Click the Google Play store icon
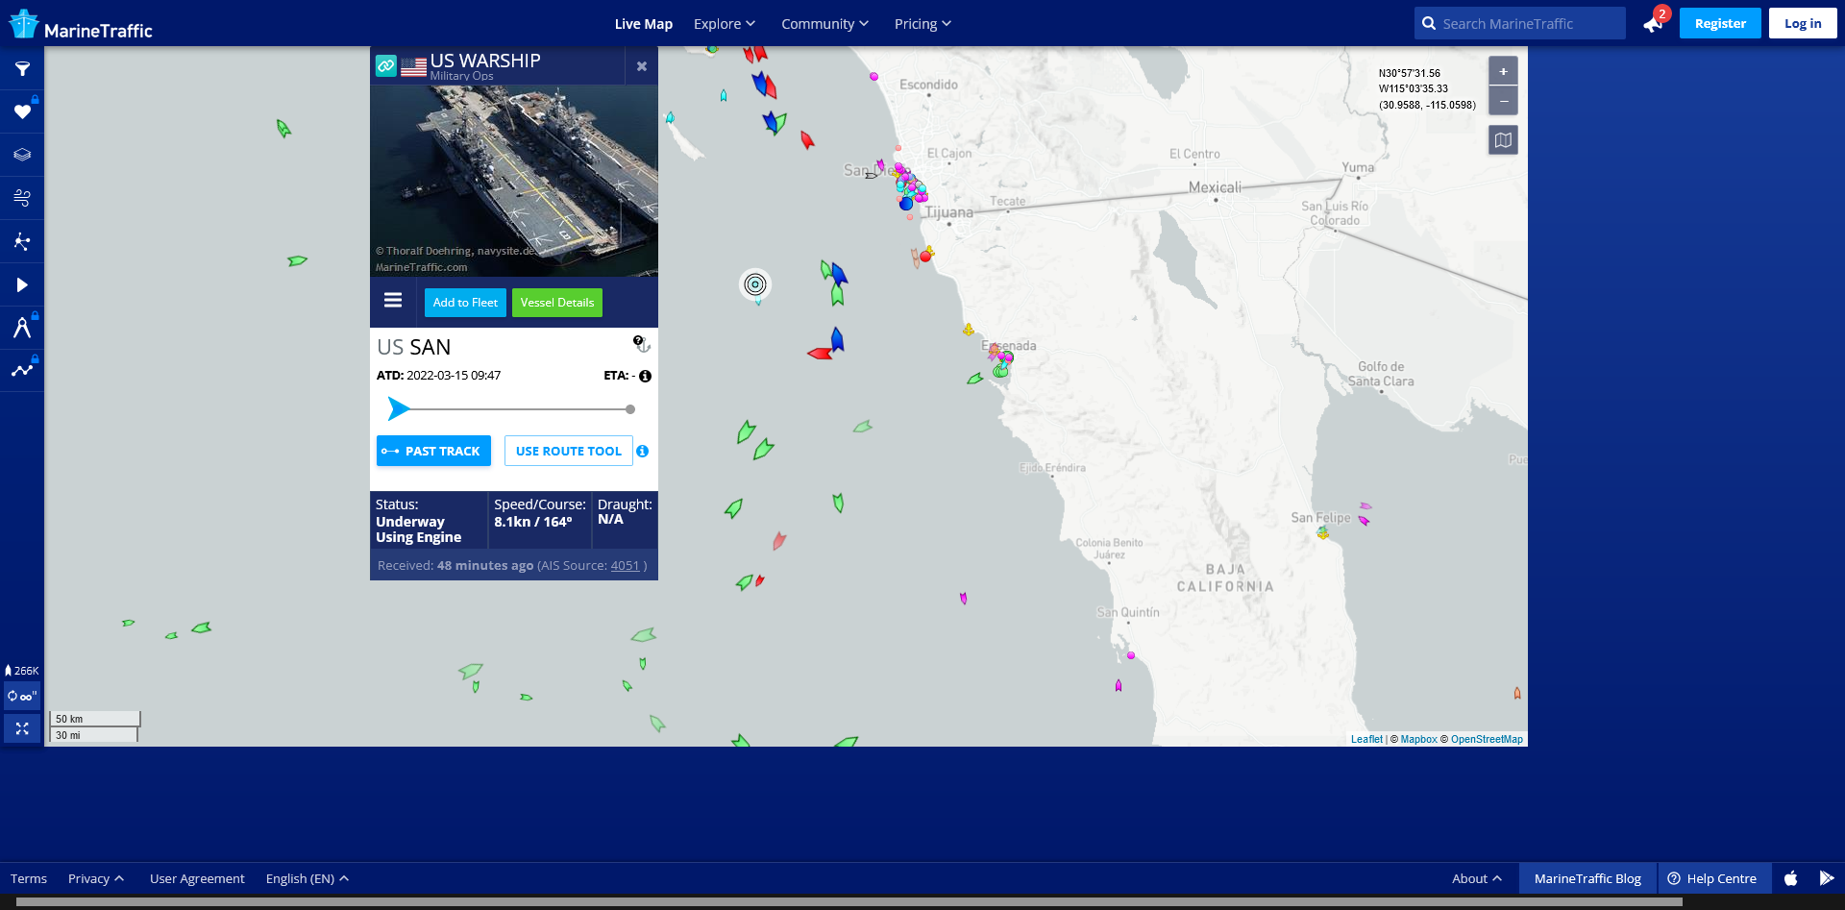The width and height of the screenshot is (1845, 910). (1826, 878)
